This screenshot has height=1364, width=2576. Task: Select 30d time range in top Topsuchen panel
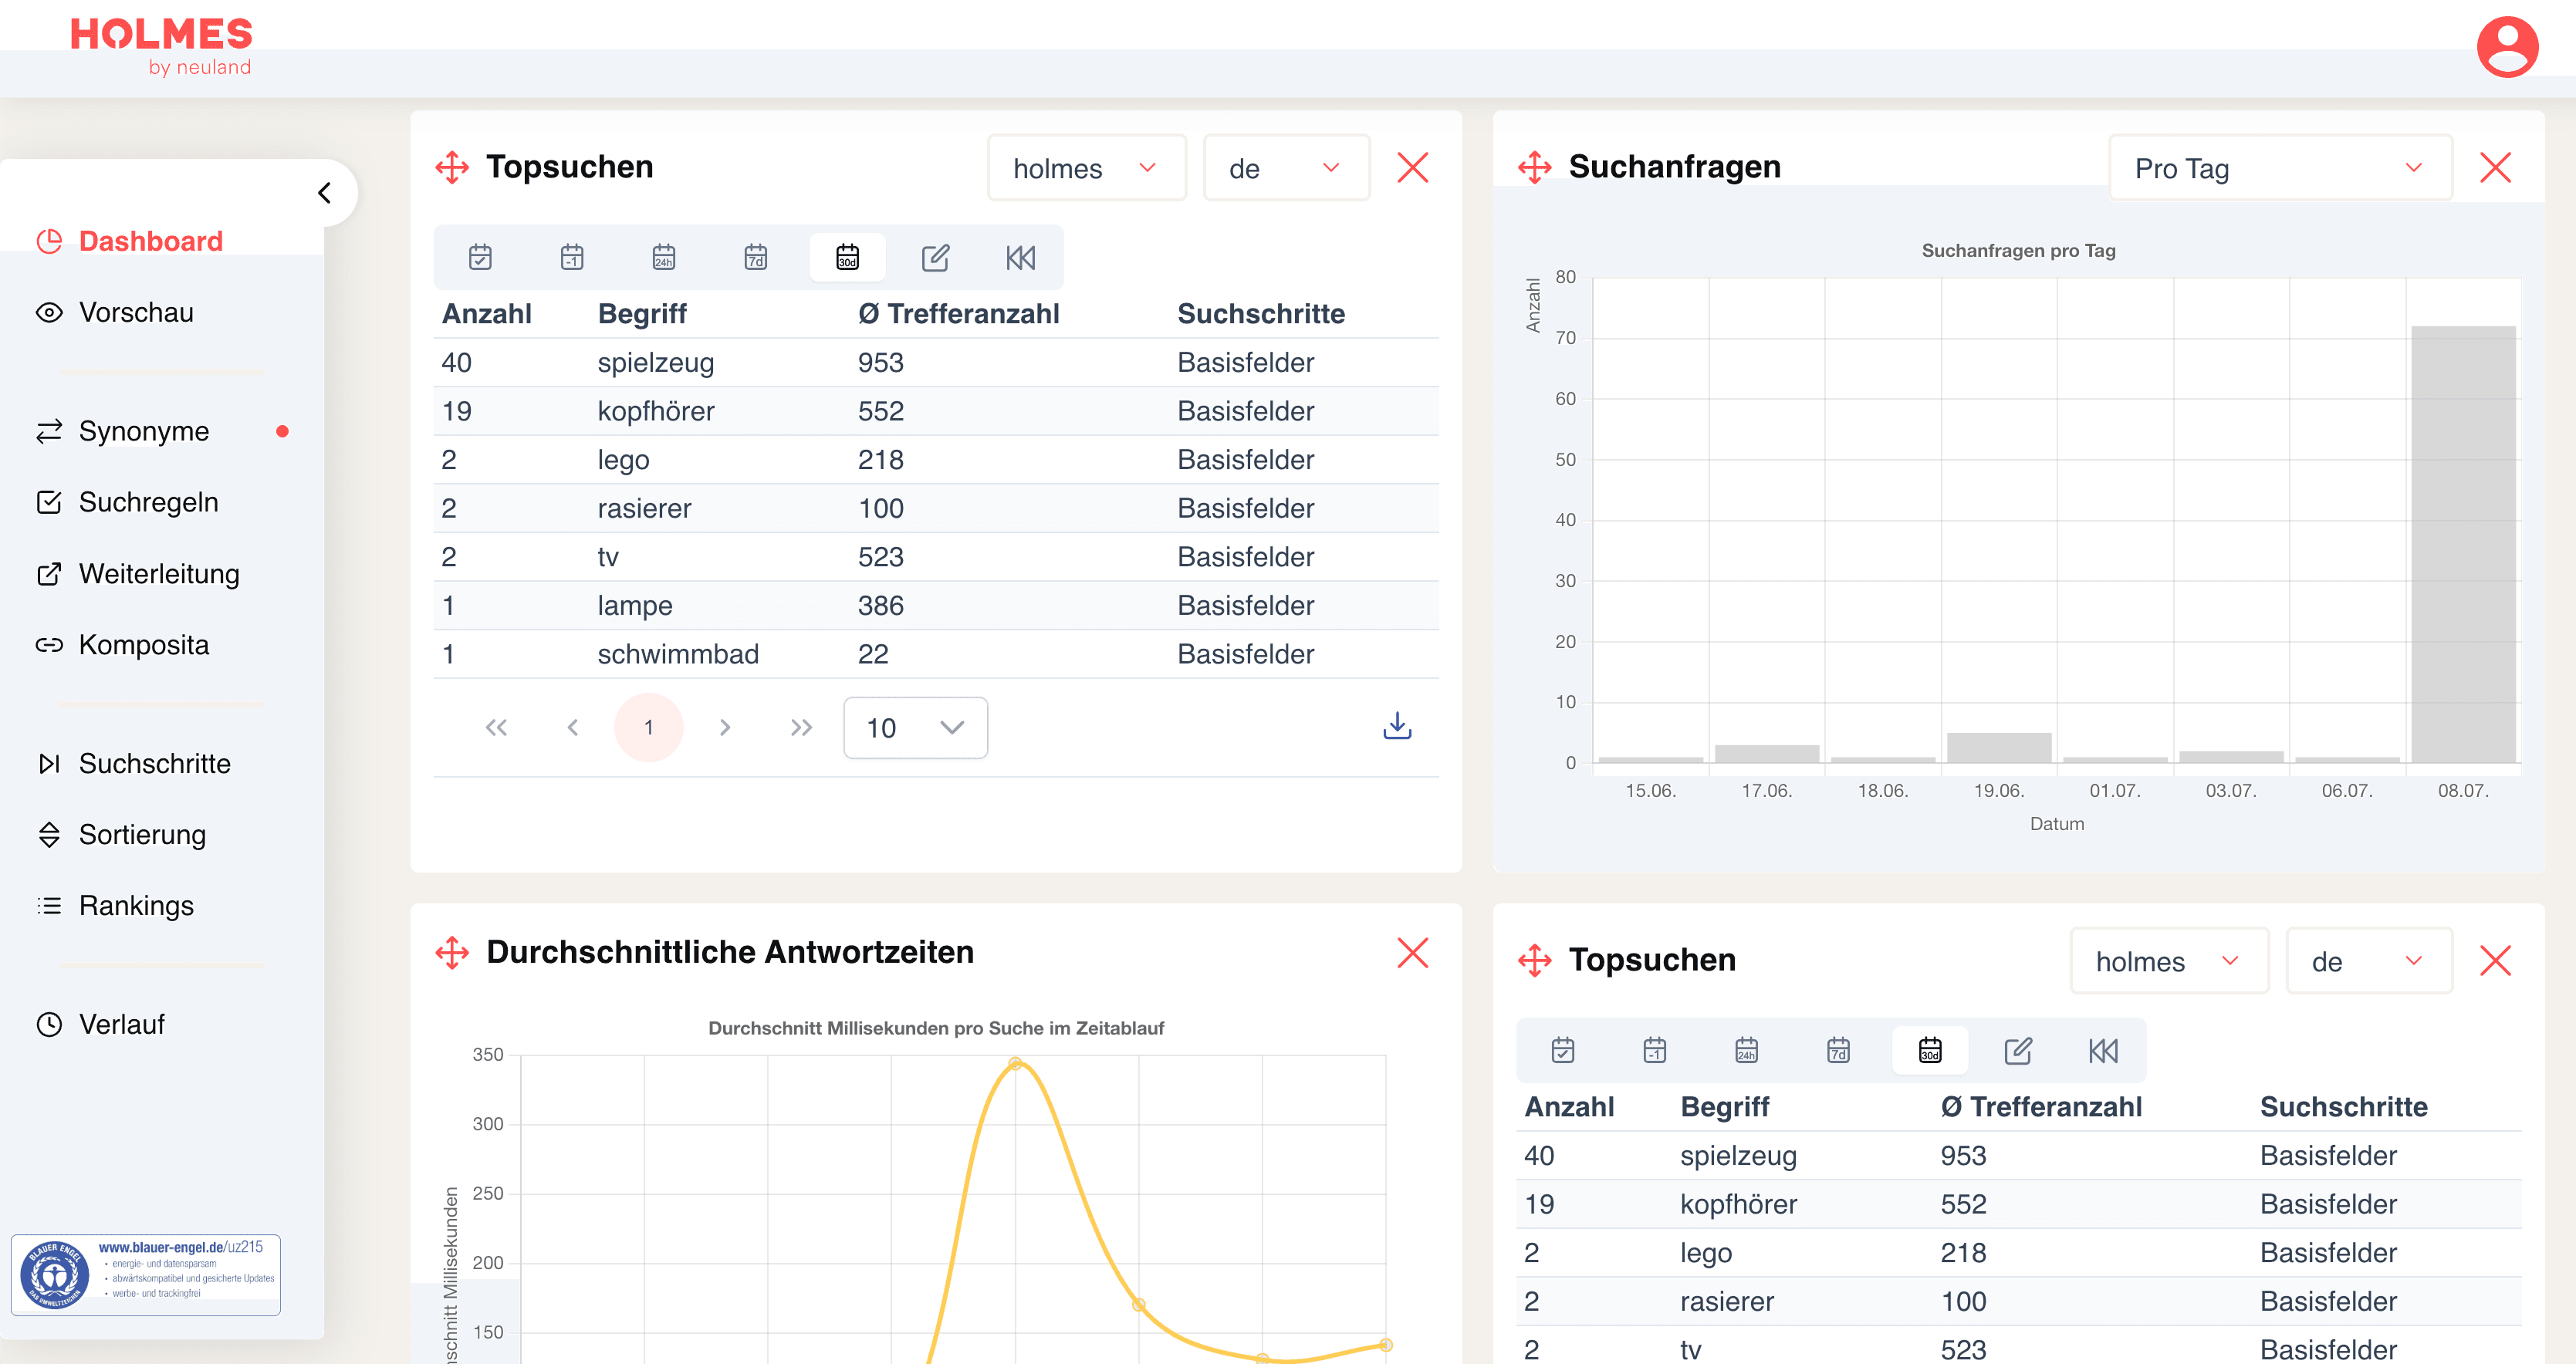(x=847, y=257)
